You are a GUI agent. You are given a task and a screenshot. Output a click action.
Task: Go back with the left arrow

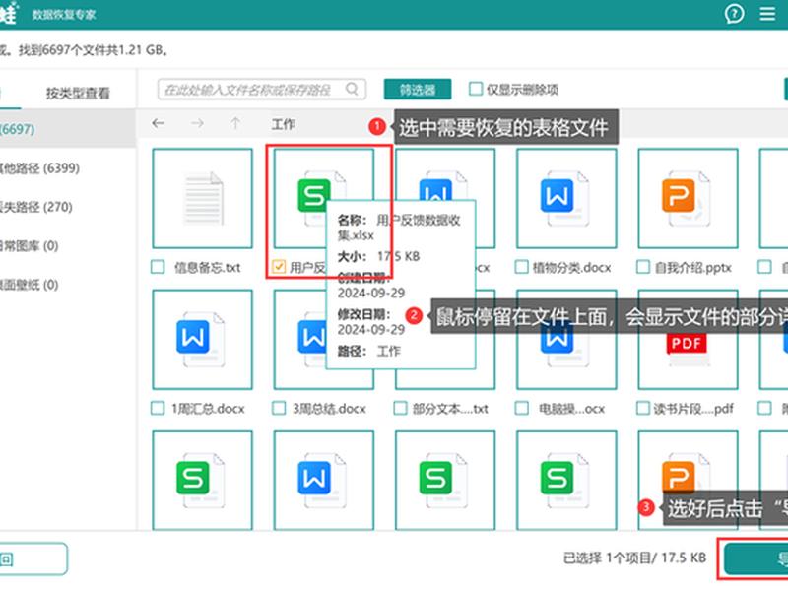pyautogui.click(x=159, y=124)
